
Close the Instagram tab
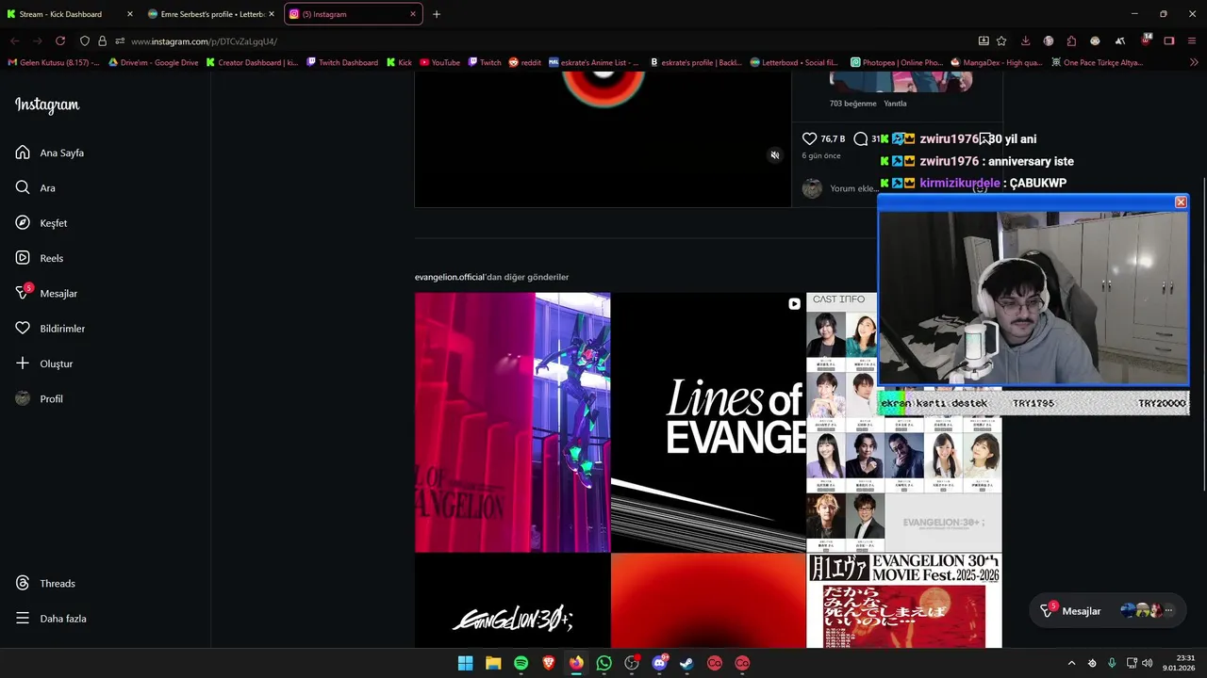point(413,14)
